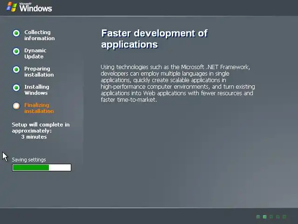Viewport: 298px width, 224px height.
Task: Click the Microsoft Windows wordmark
Action: coord(35,7)
